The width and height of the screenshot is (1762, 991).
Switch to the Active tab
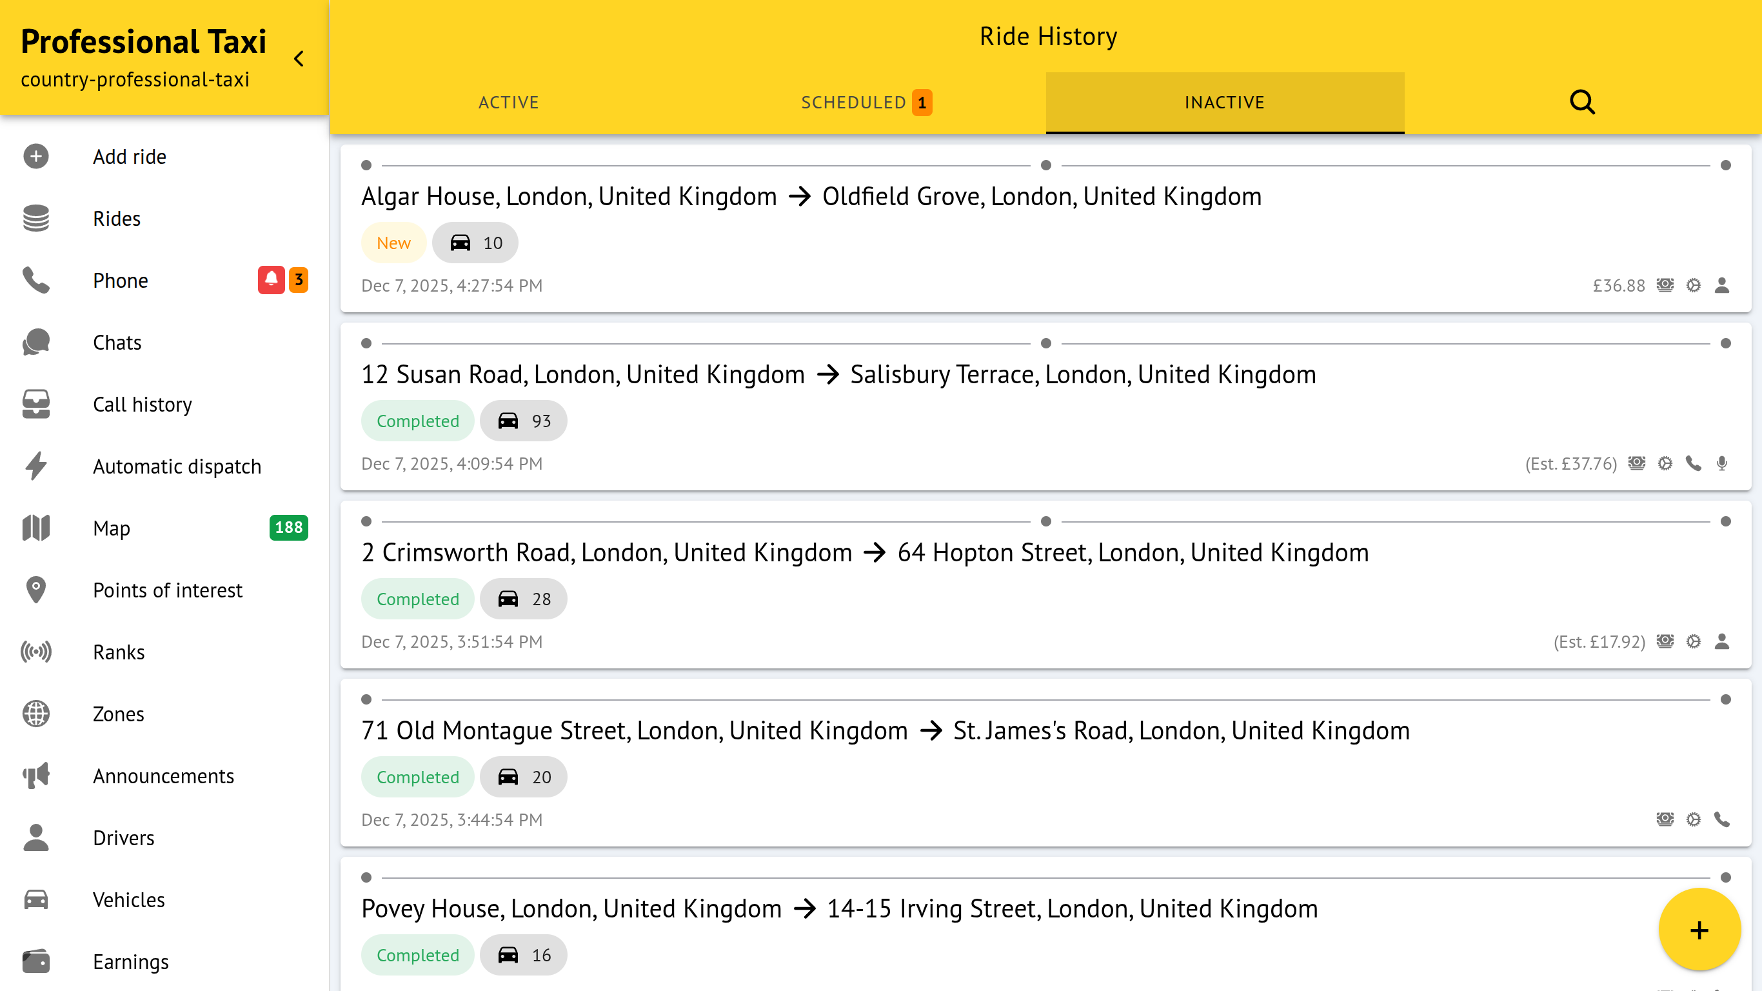tap(508, 103)
